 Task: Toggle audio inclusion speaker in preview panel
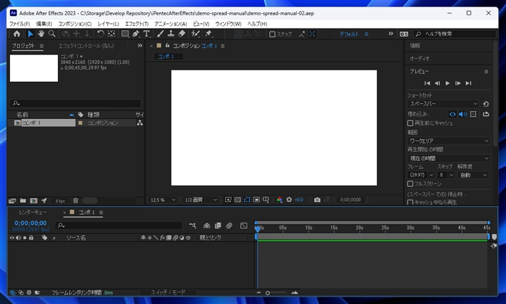tap(463, 114)
